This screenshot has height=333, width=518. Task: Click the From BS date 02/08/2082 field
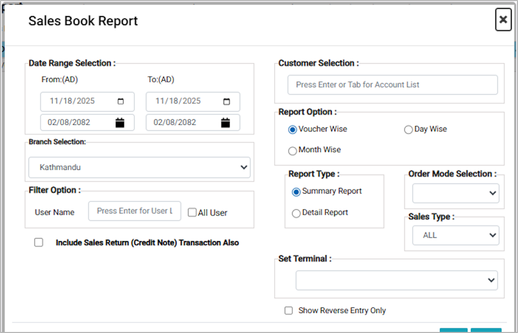(77, 123)
